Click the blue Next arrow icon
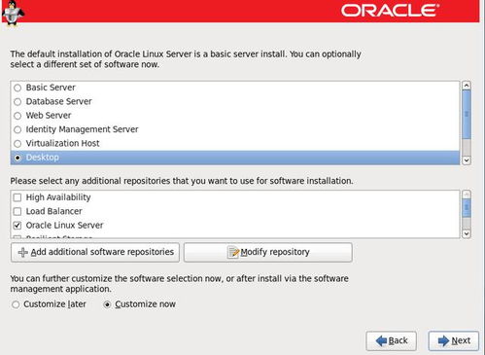 pyautogui.click(x=443, y=340)
